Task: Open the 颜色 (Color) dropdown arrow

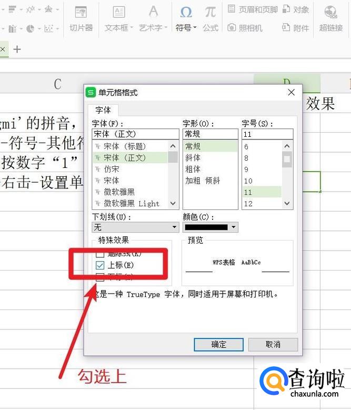Action: [x=234, y=227]
